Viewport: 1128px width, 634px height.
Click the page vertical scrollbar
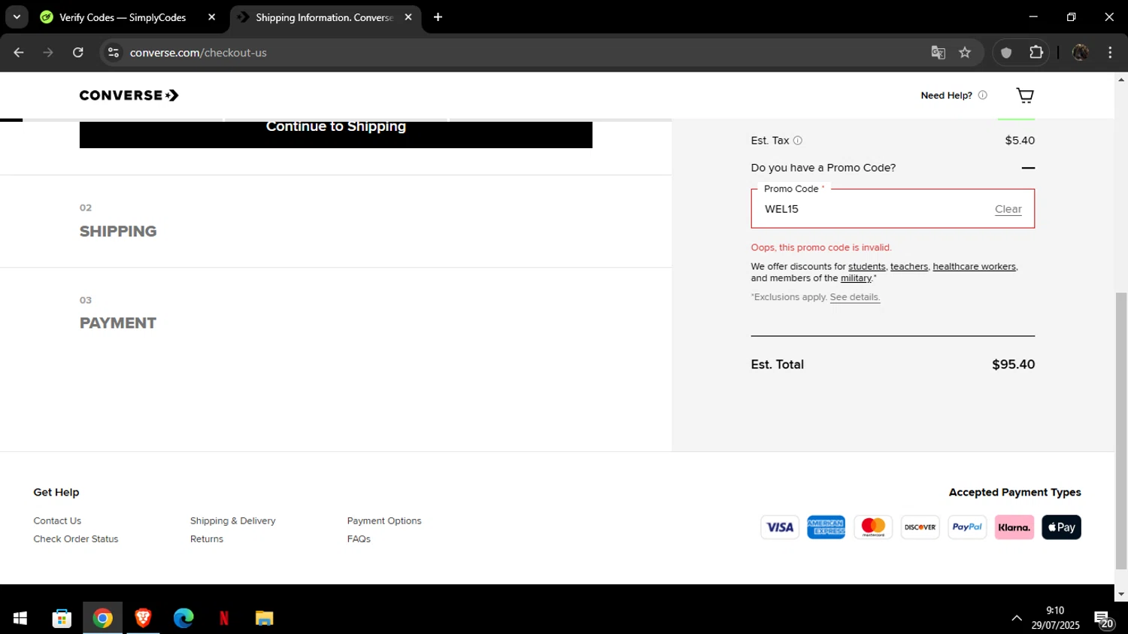[x=1121, y=430]
